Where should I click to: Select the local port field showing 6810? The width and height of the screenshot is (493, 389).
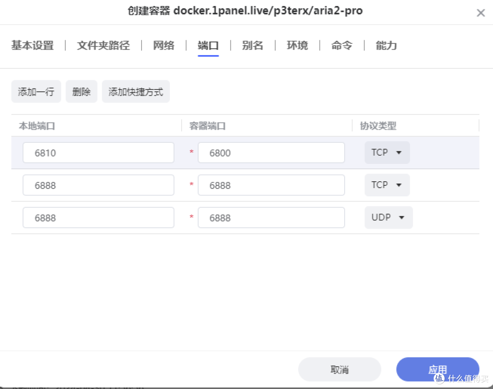point(98,152)
